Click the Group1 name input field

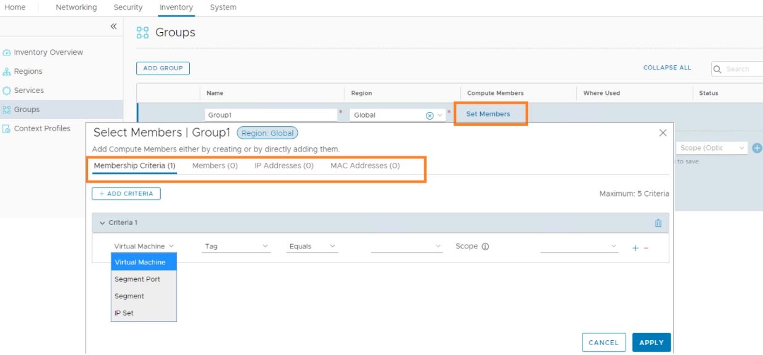(x=271, y=115)
